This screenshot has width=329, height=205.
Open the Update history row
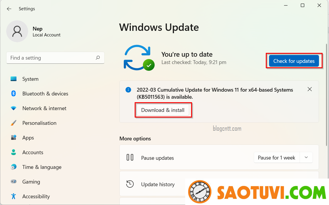(x=219, y=184)
